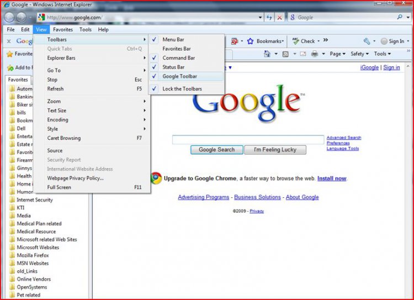The image size is (414, 300).
Task: Click the popup blocker toolbar icon
Action: (234, 41)
